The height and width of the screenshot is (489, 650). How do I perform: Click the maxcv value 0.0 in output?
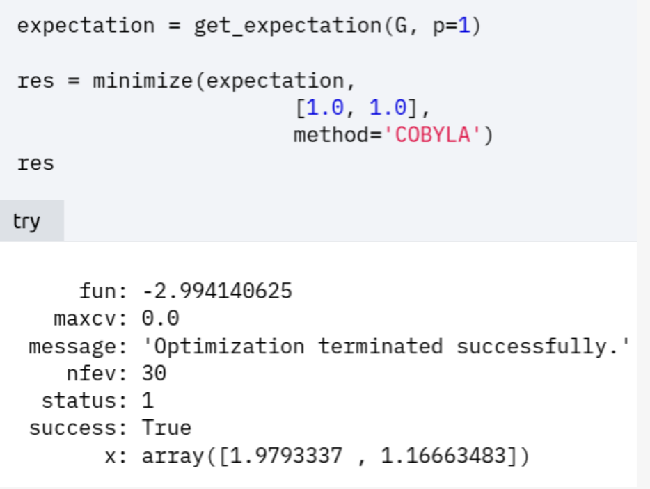(161, 319)
